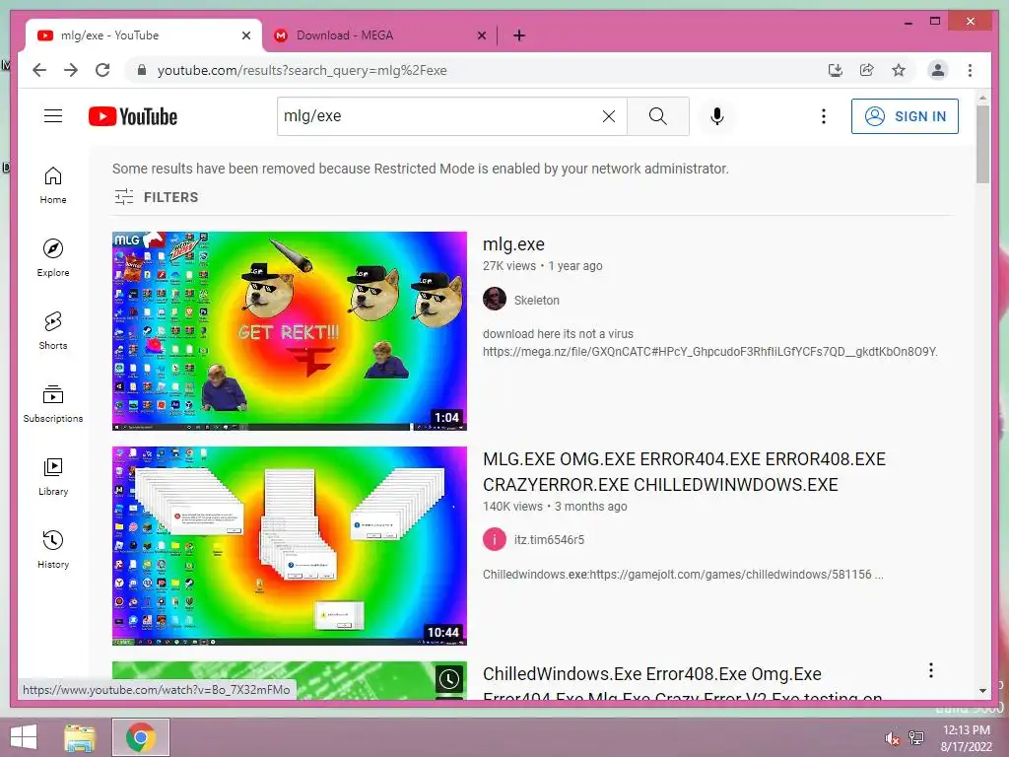Click the green third video thumbnail
This screenshot has width=1009, height=757.
point(290,680)
